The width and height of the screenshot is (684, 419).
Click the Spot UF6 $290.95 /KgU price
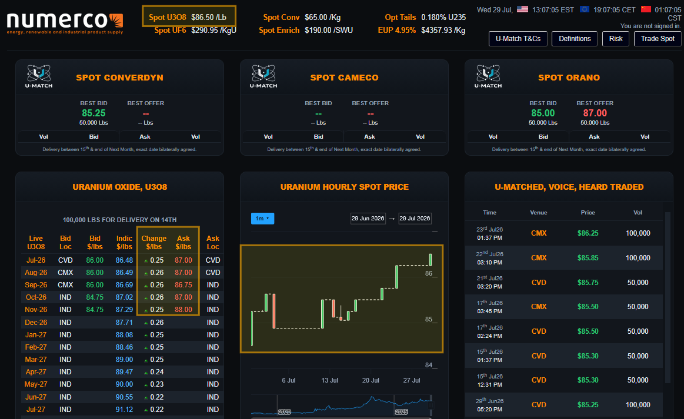[x=195, y=30]
